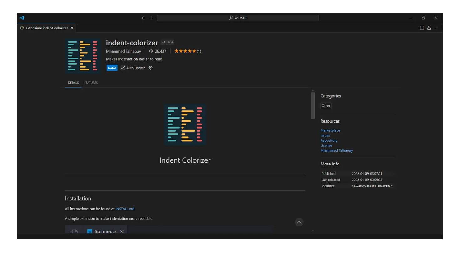Screen dimensions: 464x259
Task: Click the Makes indentation easier to read description
Action: [x=134, y=59]
